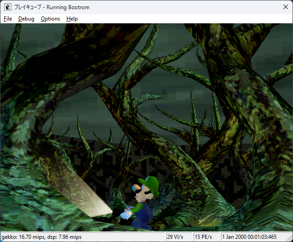Open the Debug menu
293x242 pixels.
[x=26, y=19]
